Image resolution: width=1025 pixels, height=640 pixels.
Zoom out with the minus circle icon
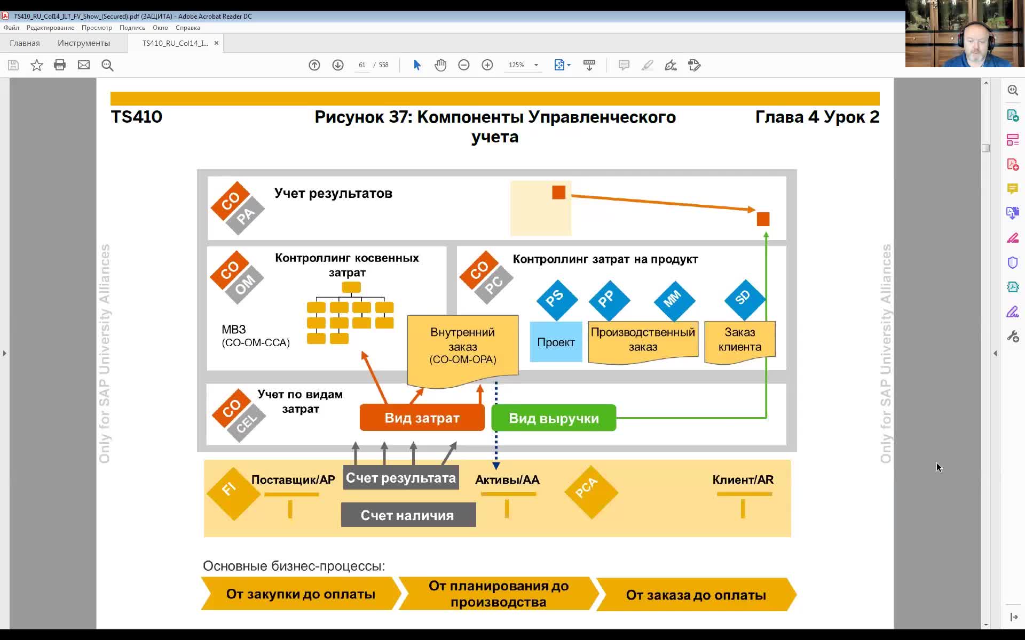tap(464, 65)
